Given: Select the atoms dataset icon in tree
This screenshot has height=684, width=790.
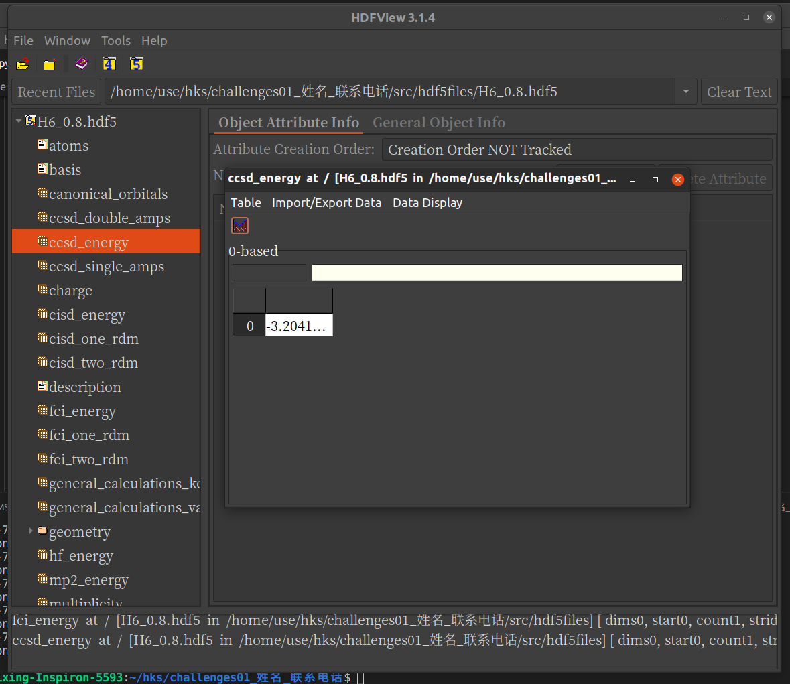Looking at the screenshot, I should (42, 145).
